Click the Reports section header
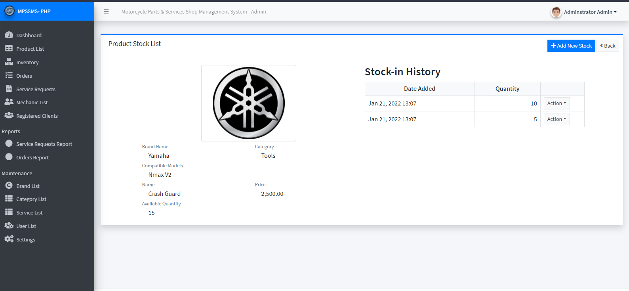 pos(11,131)
